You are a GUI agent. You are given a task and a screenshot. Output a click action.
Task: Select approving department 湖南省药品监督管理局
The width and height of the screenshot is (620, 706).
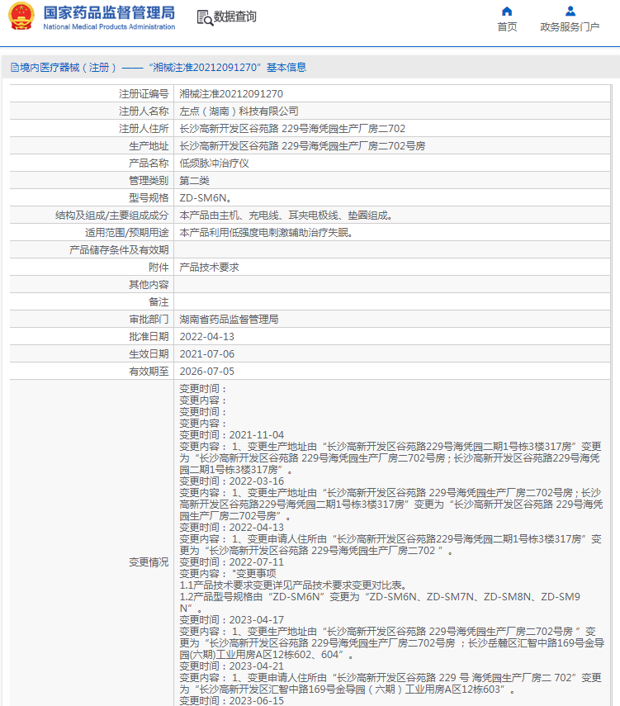(229, 320)
